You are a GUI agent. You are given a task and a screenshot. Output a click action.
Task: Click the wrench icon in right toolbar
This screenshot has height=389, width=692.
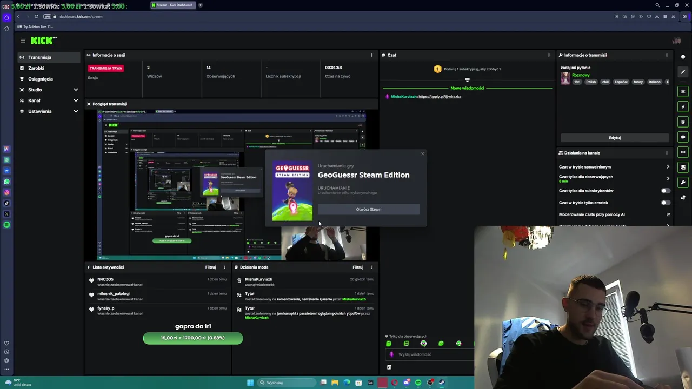click(x=683, y=182)
